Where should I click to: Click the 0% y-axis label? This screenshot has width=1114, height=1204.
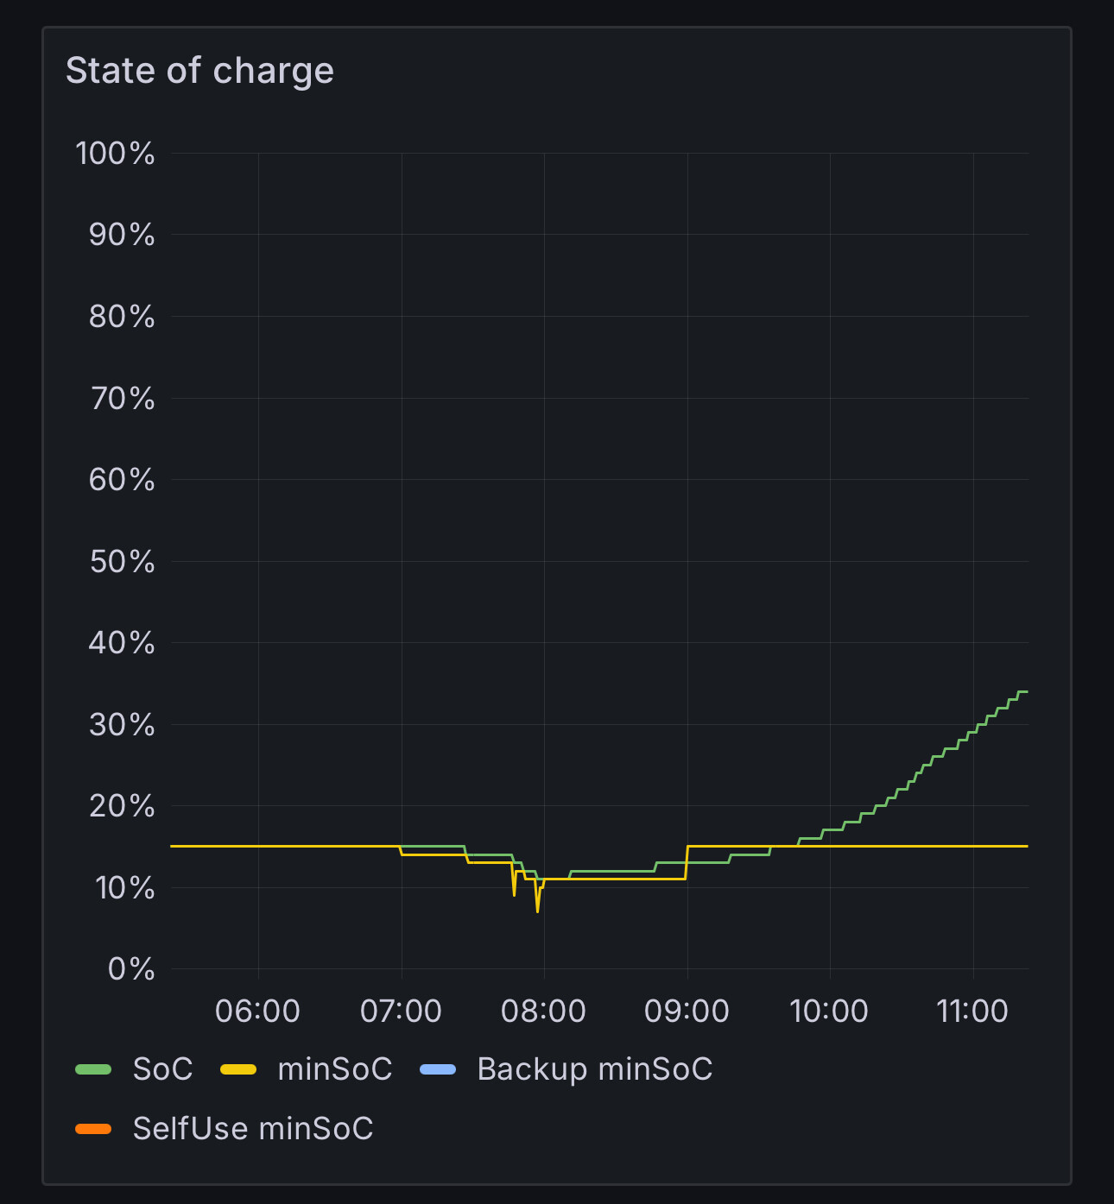click(x=131, y=969)
